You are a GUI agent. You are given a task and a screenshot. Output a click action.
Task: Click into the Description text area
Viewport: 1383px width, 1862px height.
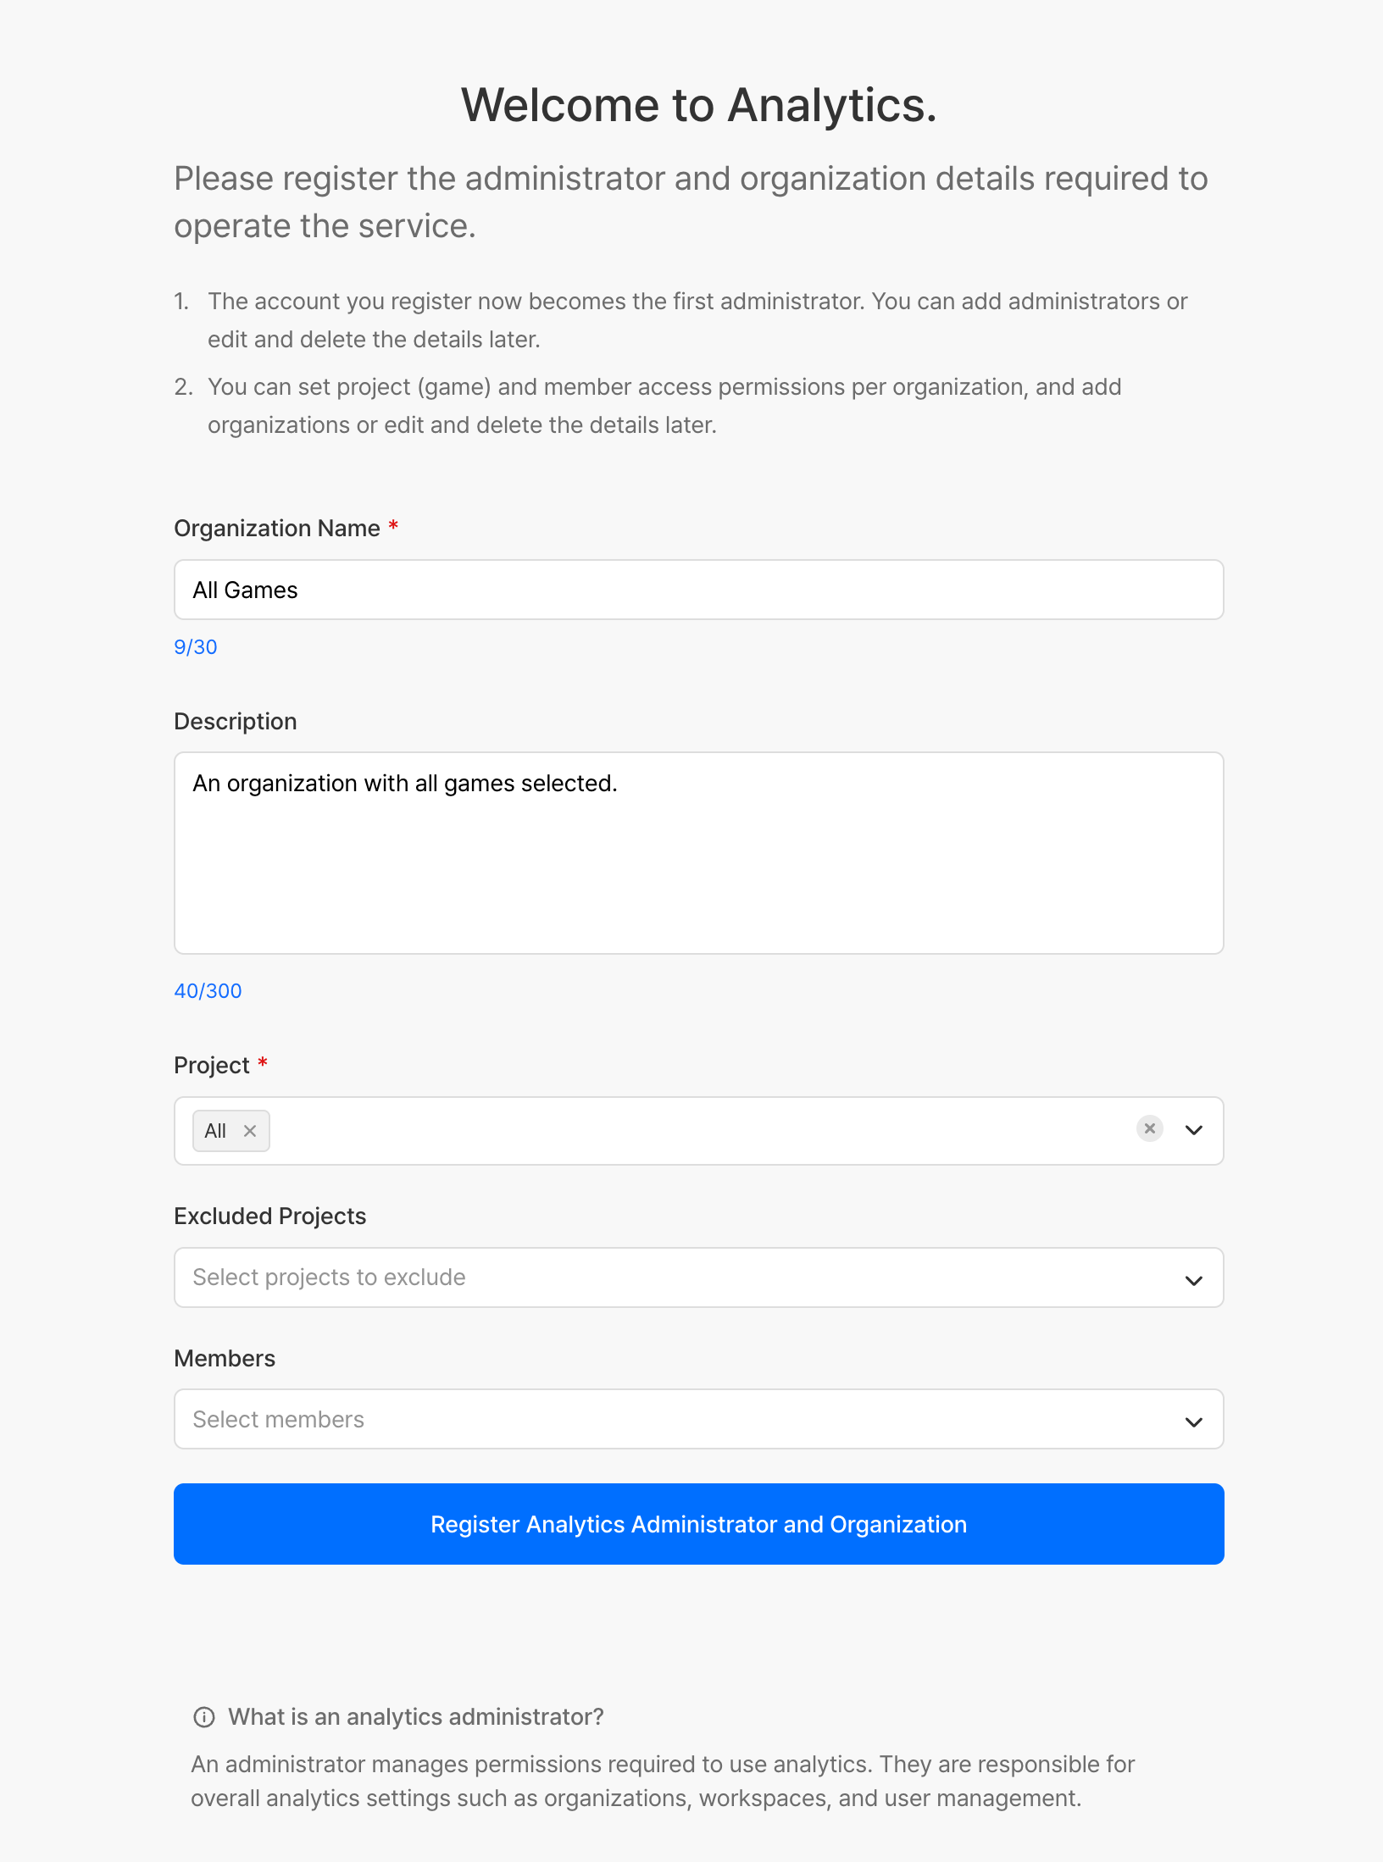(698, 853)
